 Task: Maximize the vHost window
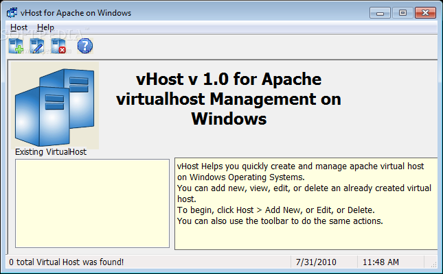[x=402, y=13]
